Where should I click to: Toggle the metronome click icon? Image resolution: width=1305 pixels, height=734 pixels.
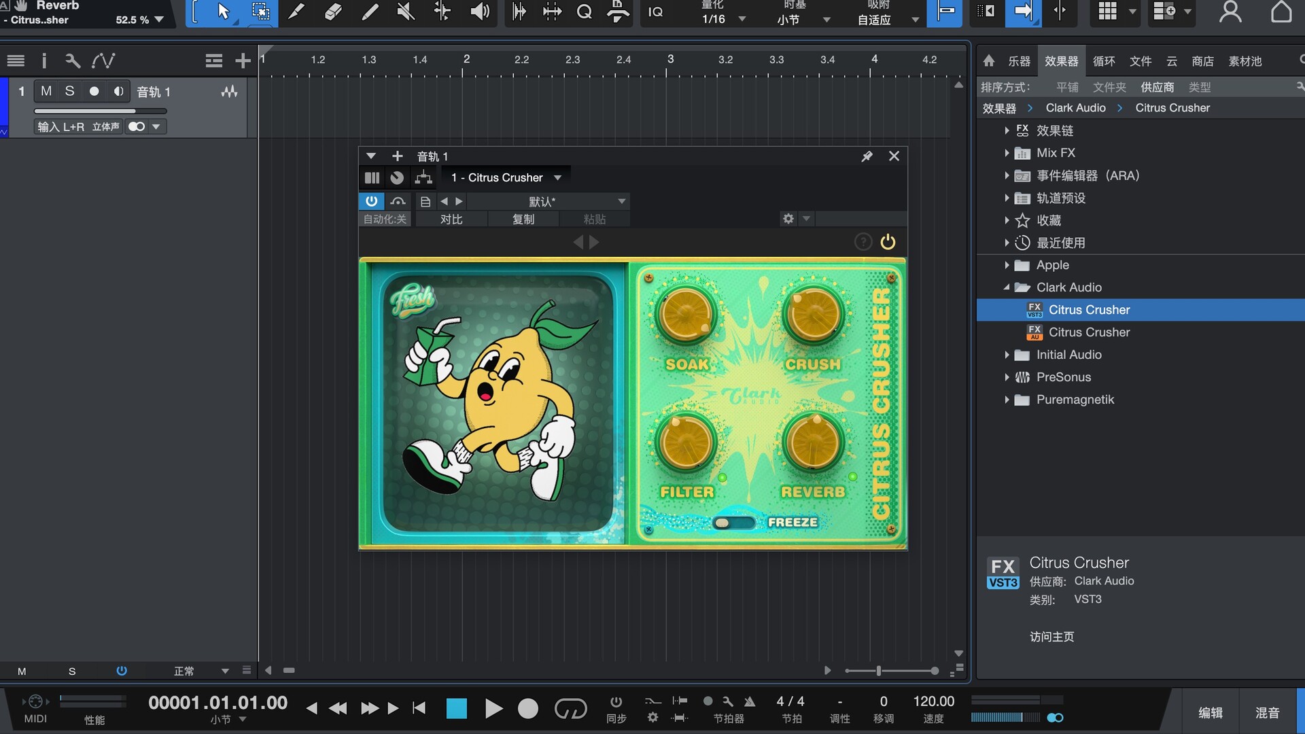pos(750,701)
